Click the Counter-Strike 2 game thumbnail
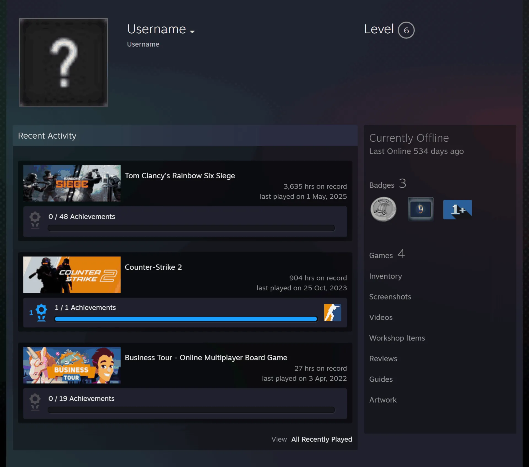 (72, 275)
